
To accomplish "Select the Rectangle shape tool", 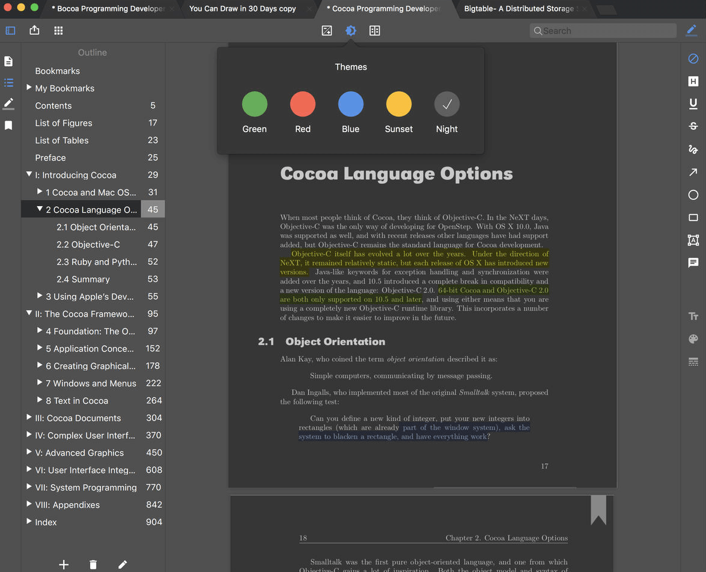I will coord(693,218).
